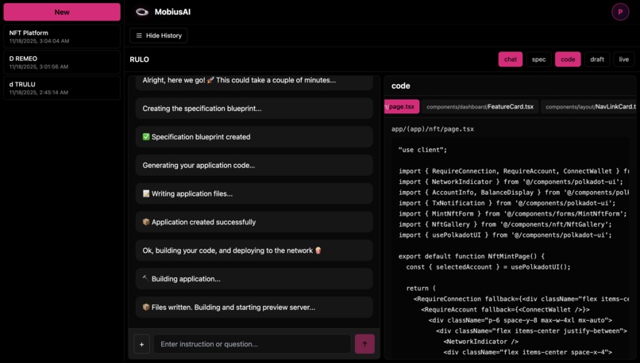Image resolution: width=640 pixels, height=363 pixels.
Task: Click the import TxNotification code line
Action: 507,203
